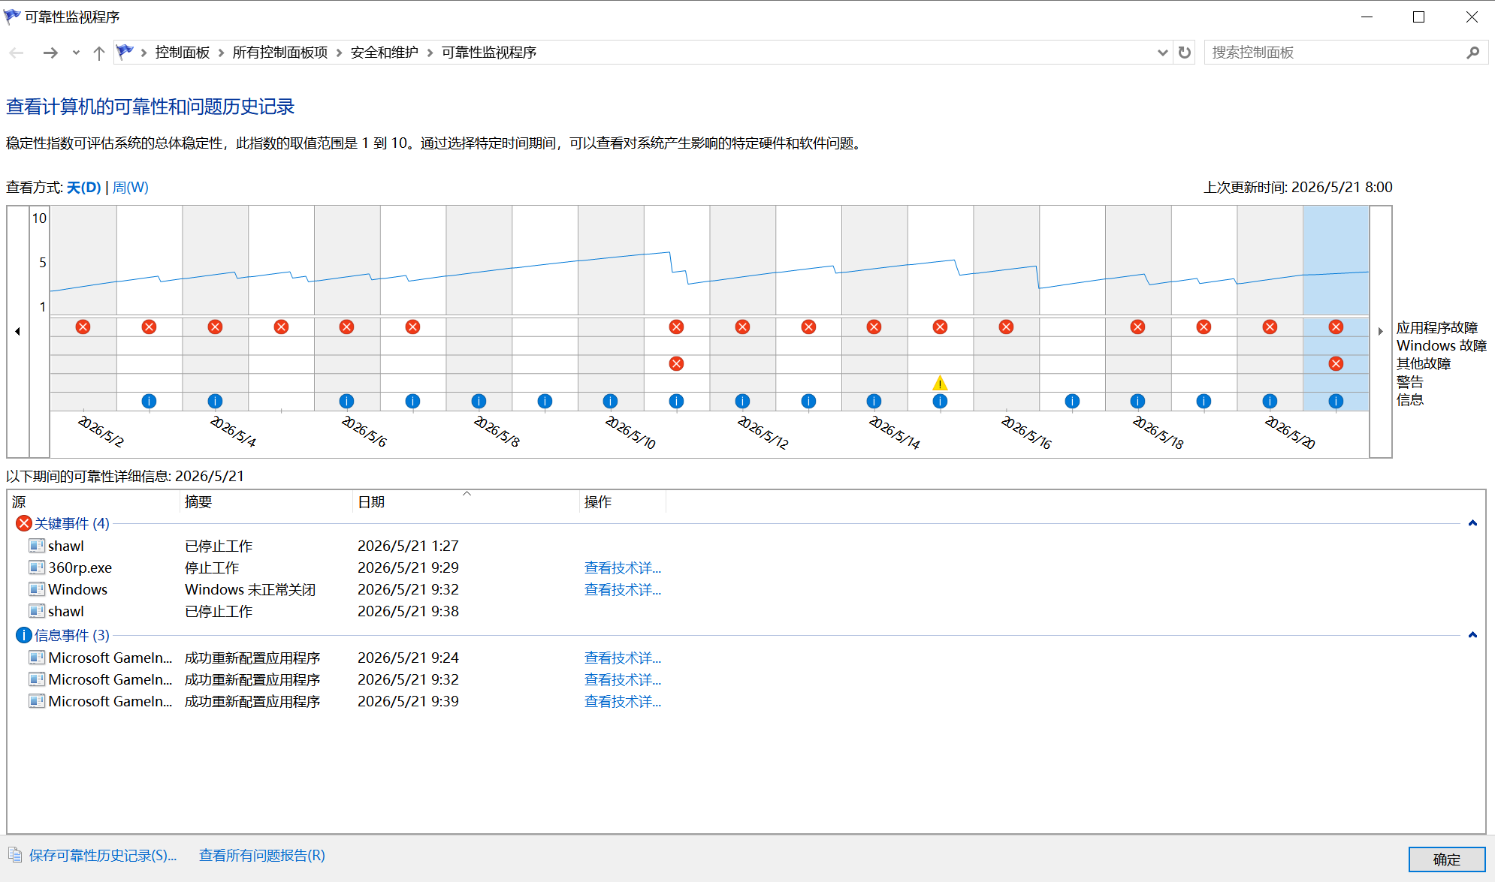The image size is (1495, 882).
Task: Click information icon on 2026/5/21
Action: coord(1336,401)
